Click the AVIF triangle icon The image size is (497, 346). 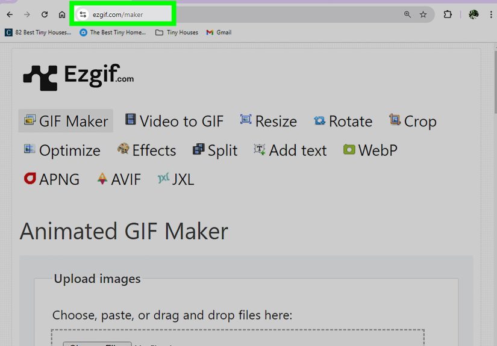[102, 179]
